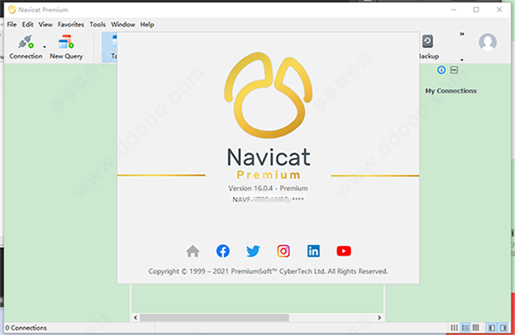Visit the Navicat homepage via house icon

[193, 251]
